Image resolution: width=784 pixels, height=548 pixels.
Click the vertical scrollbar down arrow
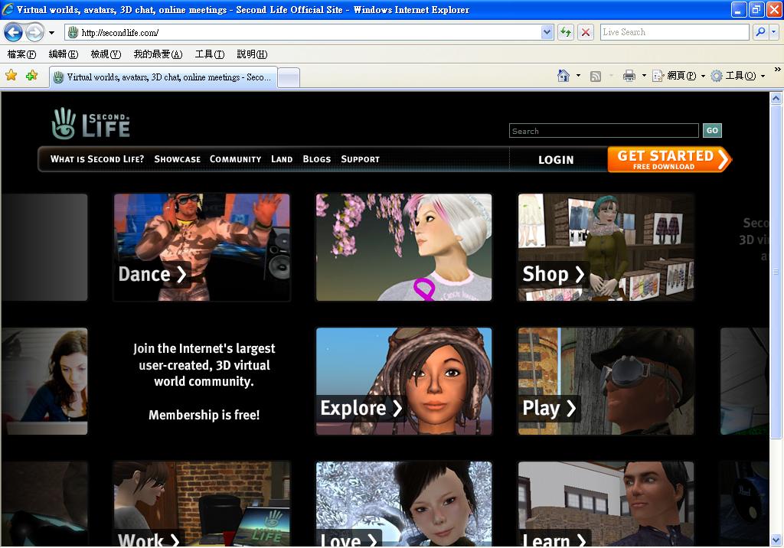pyautogui.click(x=776, y=540)
